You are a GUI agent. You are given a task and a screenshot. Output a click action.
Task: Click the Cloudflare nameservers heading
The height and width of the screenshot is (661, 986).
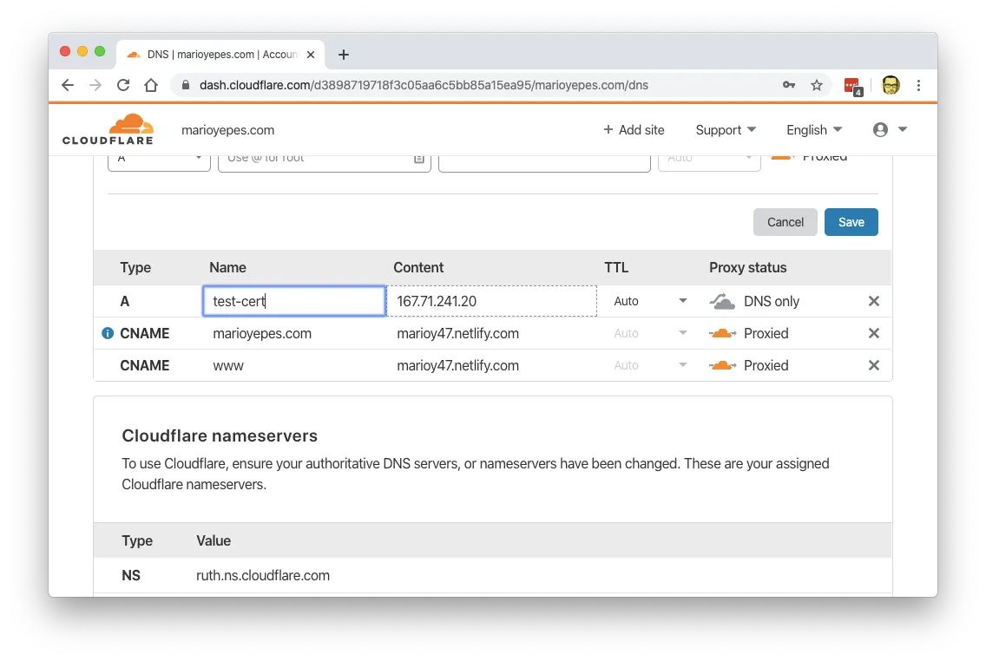pyautogui.click(x=220, y=435)
